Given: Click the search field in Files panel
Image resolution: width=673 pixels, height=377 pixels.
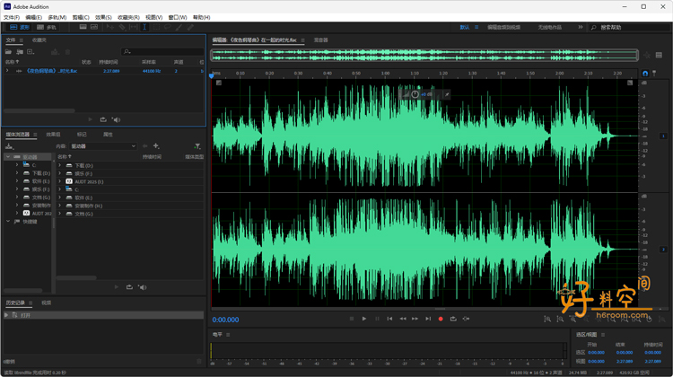Looking at the screenshot, I should tap(162, 51).
